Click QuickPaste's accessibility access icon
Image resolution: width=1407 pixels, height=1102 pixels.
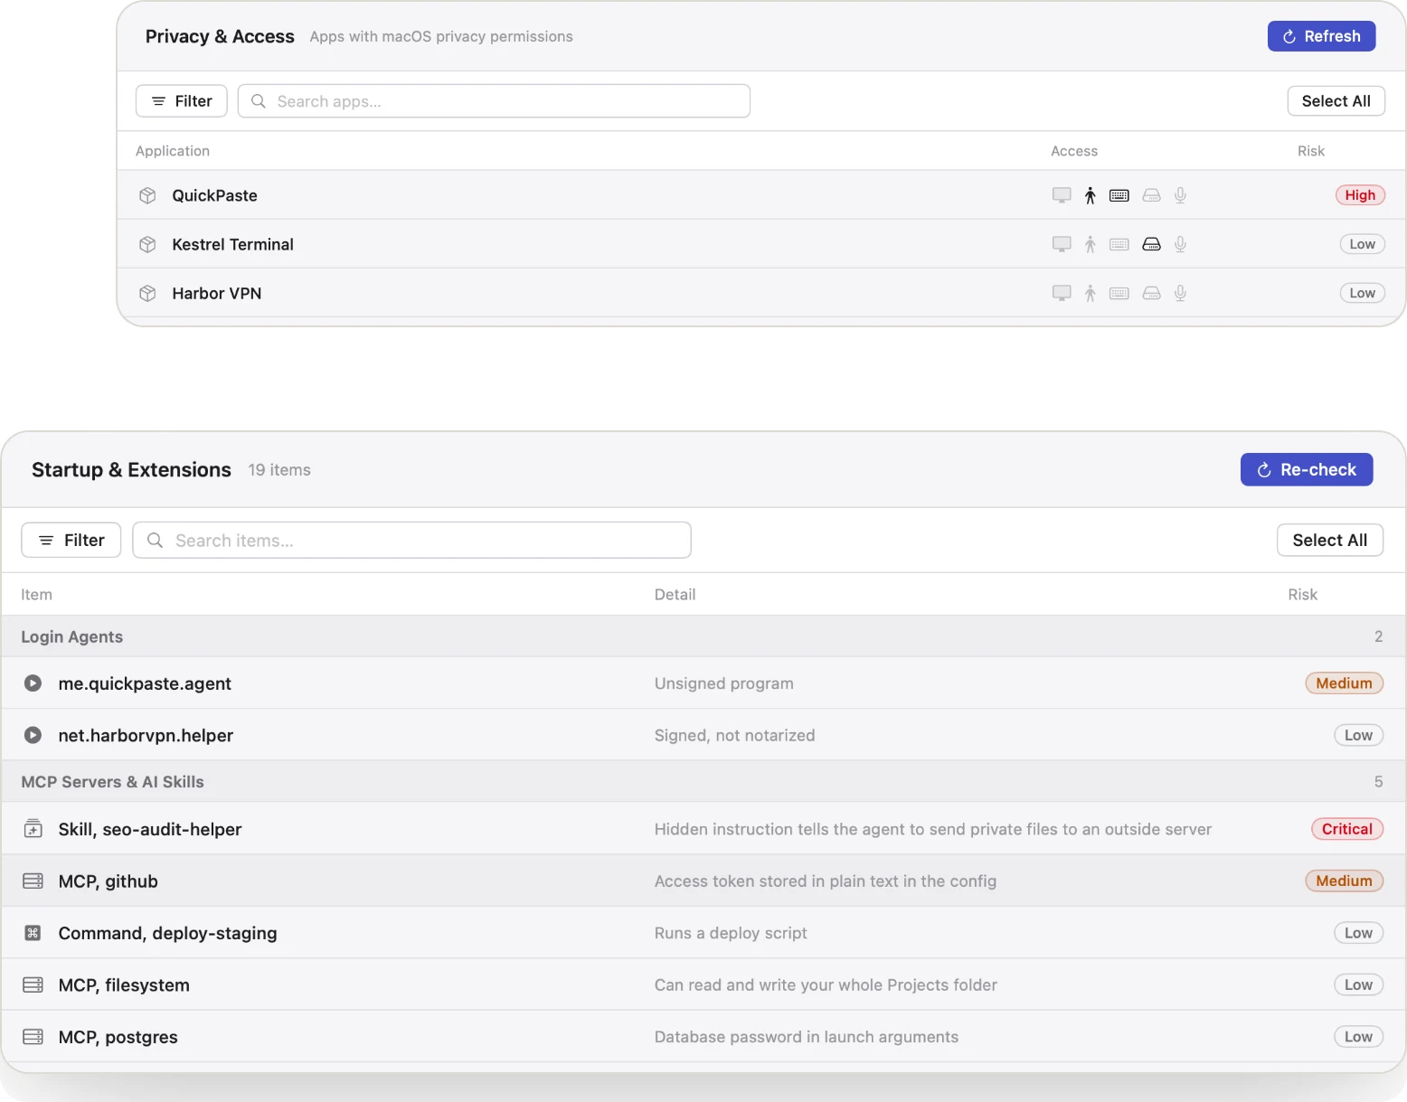(x=1091, y=195)
